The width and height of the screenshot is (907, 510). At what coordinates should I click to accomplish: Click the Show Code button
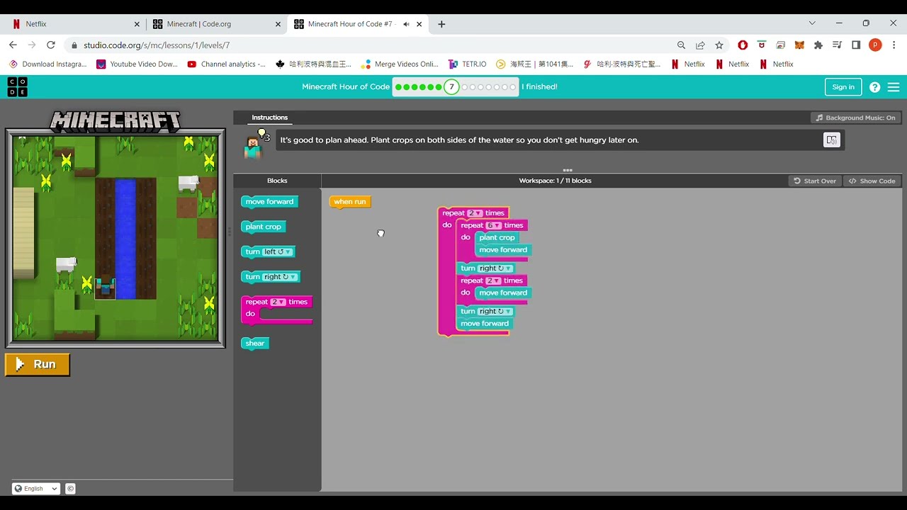872,181
